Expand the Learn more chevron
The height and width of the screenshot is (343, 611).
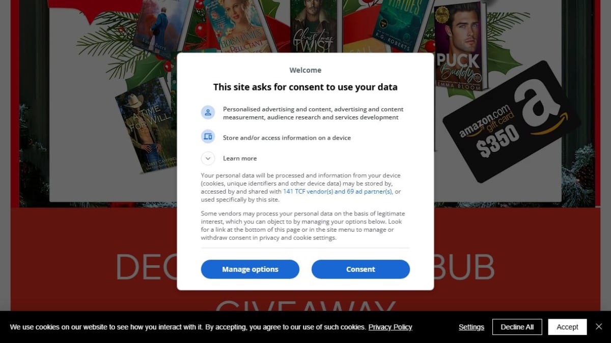pos(208,159)
